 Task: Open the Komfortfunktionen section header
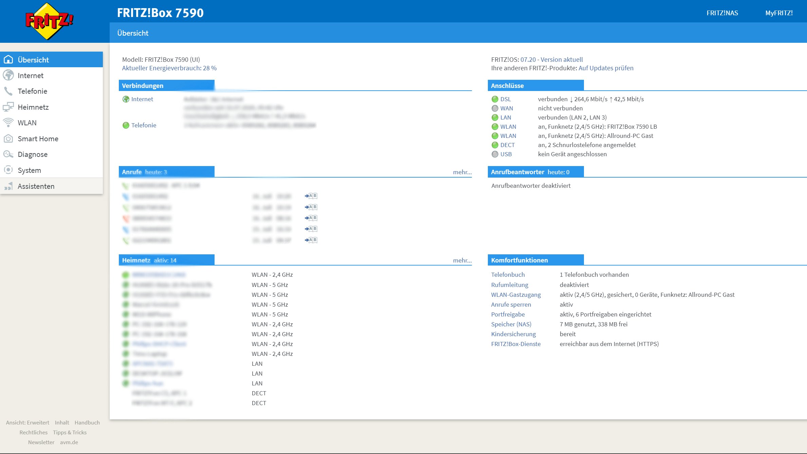click(536, 260)
